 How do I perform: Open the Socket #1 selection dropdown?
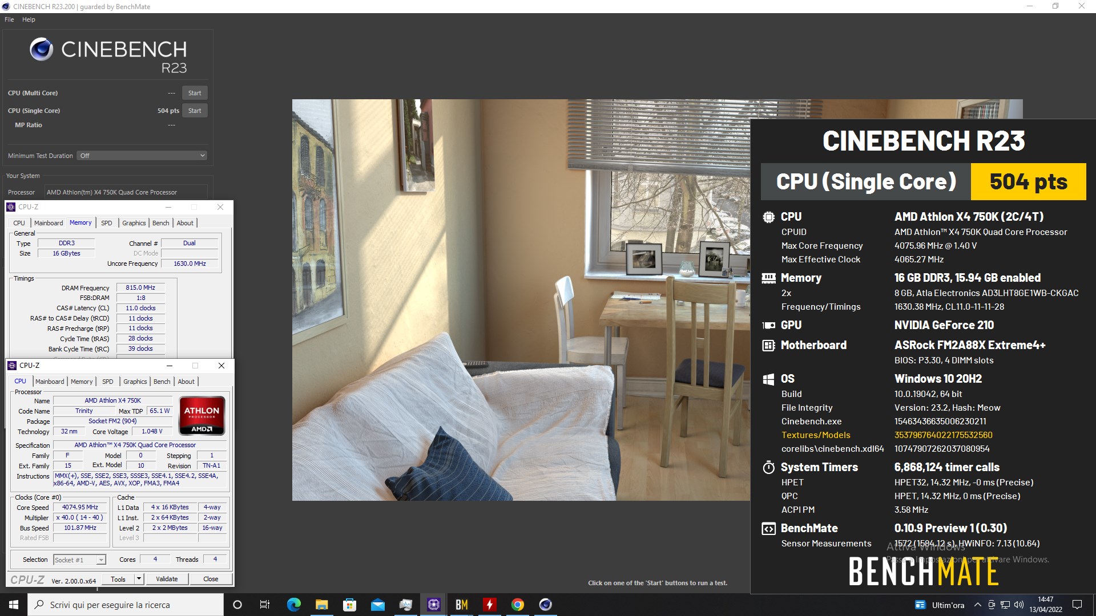80,560
